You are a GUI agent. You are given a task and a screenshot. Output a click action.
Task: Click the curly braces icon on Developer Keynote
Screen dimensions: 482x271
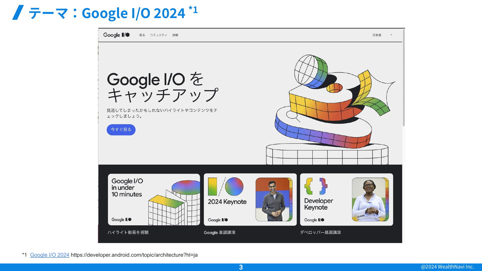pyautogui.click(x=316, y=186)
